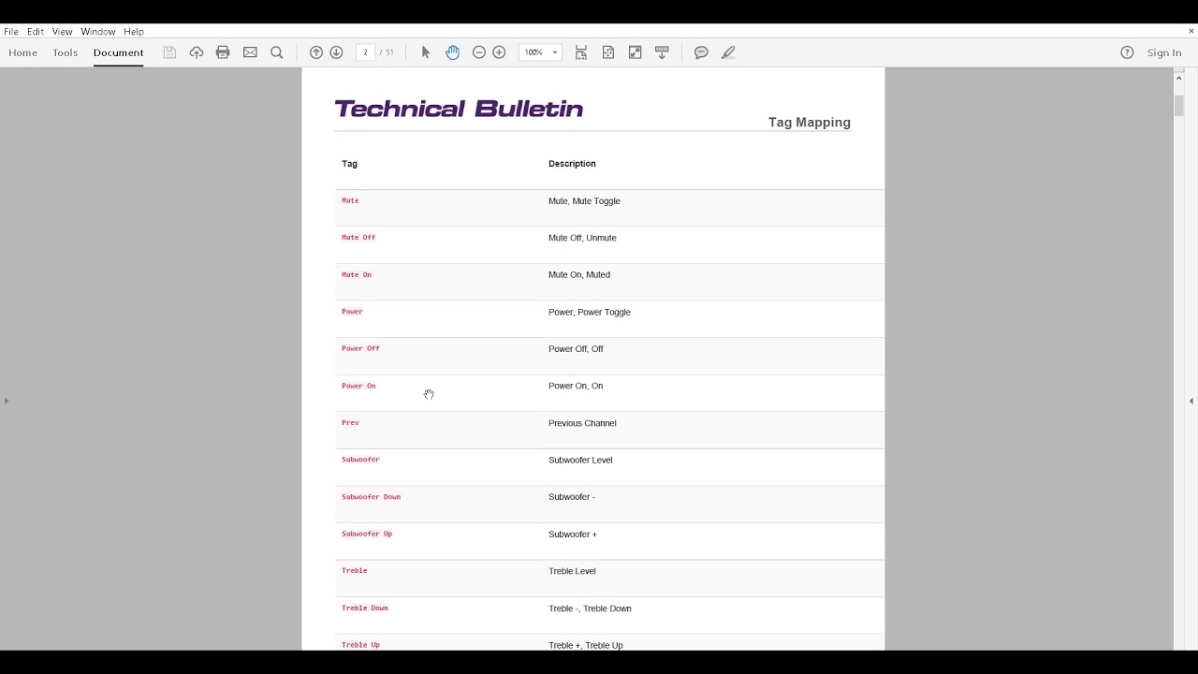Screen dimensions: 1198x674
Task: Click the page number field
Action: tap(365, 52)
